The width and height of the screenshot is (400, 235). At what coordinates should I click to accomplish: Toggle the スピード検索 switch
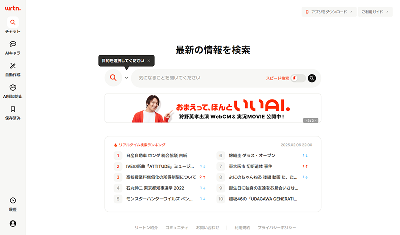(x=298, y=78)
